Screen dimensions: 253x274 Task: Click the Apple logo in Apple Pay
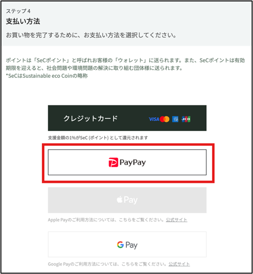[120, 199]
